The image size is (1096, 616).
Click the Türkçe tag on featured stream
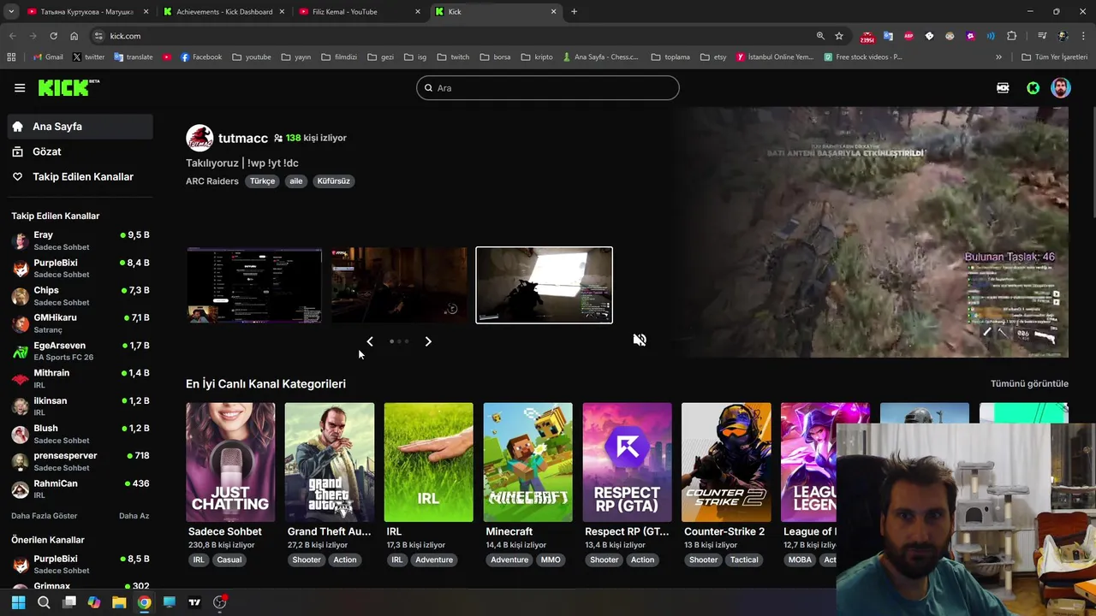[262, 181]
